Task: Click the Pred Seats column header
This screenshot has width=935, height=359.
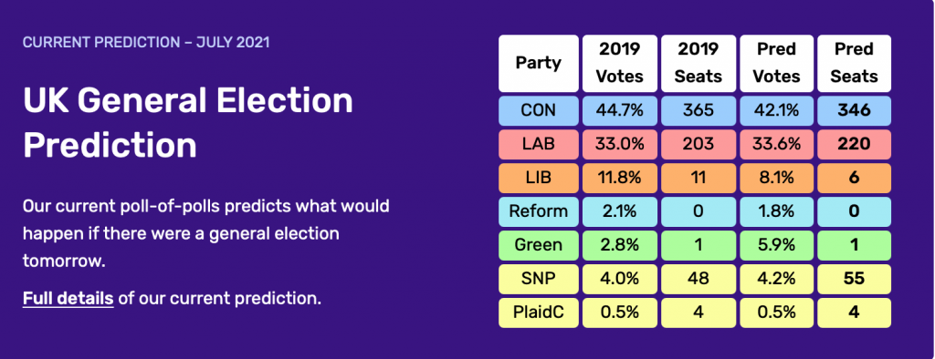Action: tap(855, 63)
